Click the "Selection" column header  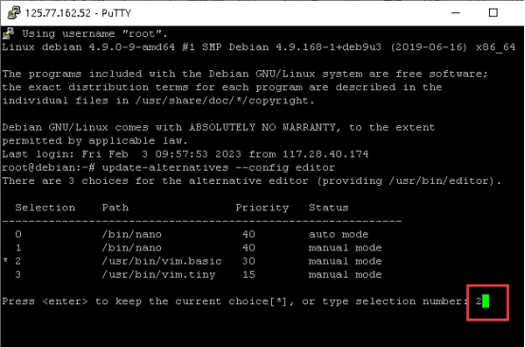pos(45,208)
